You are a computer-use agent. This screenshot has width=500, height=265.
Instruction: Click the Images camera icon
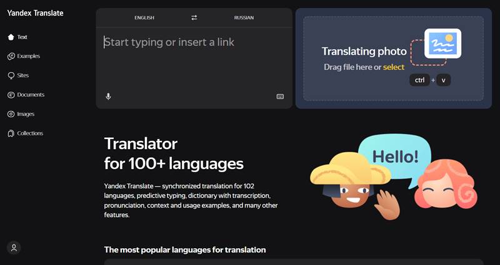(11, 114)
